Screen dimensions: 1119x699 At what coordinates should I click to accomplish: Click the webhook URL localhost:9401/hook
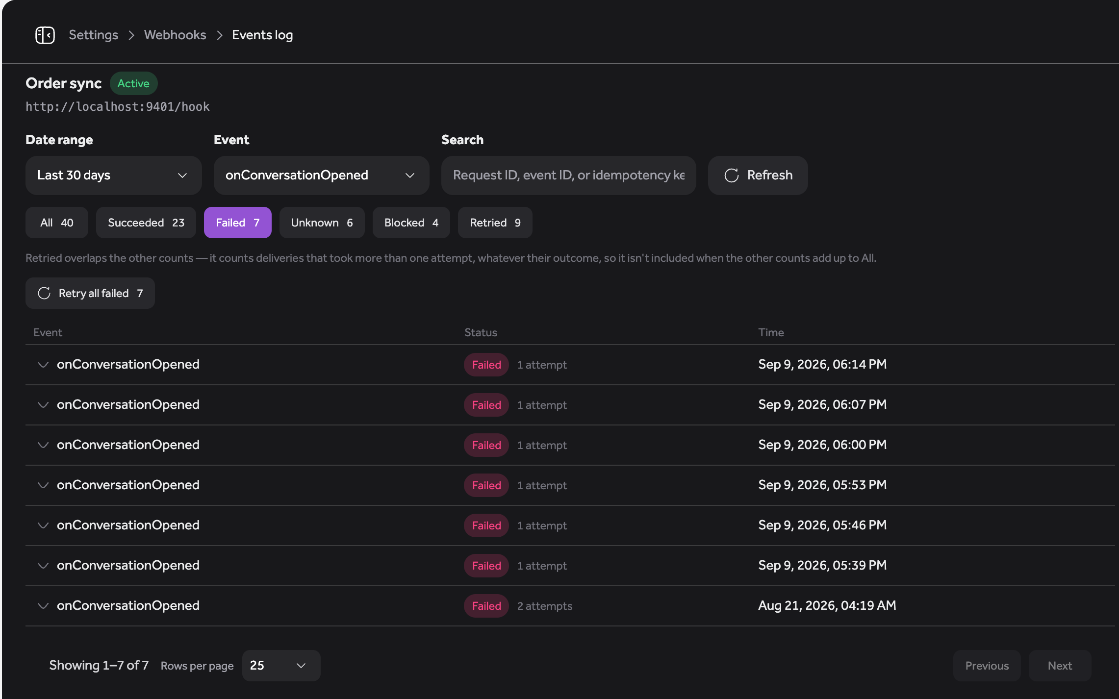(118, 106)
